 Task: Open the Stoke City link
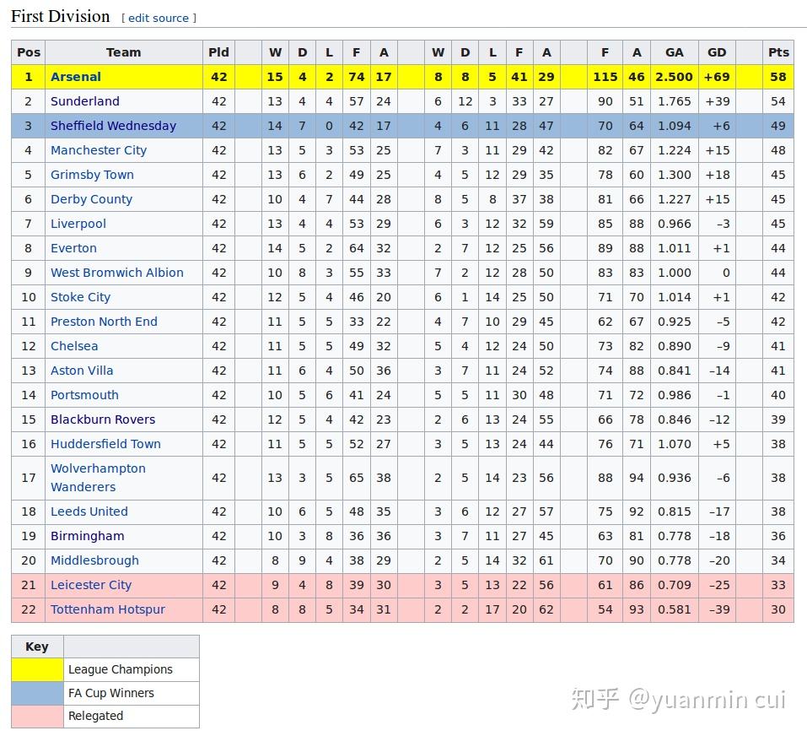pyautogui.click(x=80, y=297)
